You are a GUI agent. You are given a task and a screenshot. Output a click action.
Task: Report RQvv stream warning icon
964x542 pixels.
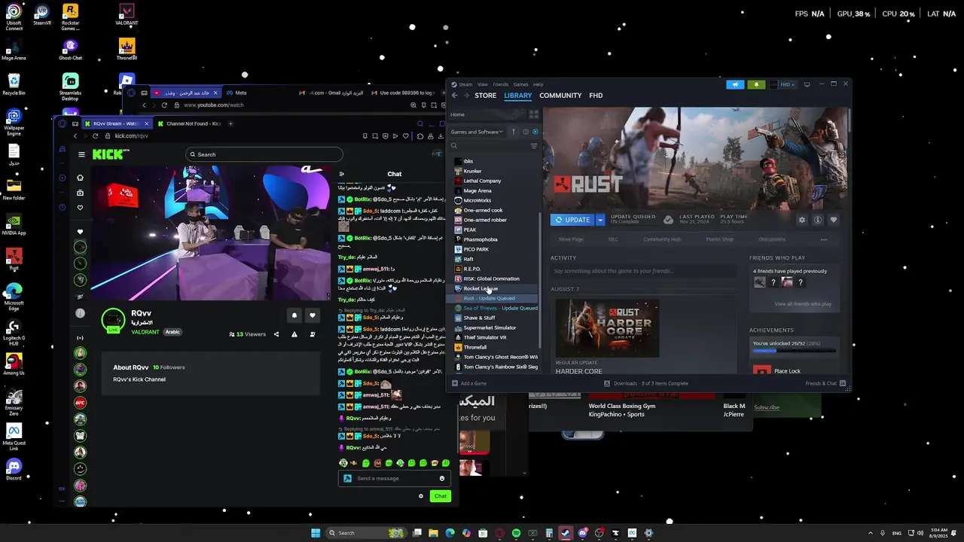click(x=294, y=334)
